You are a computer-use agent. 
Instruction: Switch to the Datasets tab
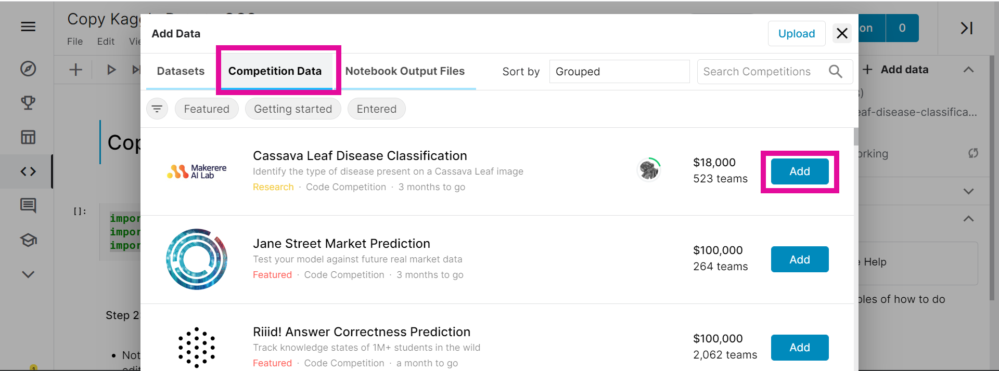pyautogui.click(x=181, y=71)
